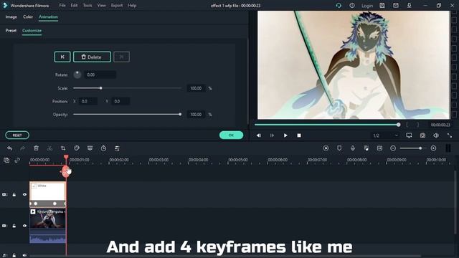
Task: Click the timeline zoom slider
Action: (x=413, y=148)
